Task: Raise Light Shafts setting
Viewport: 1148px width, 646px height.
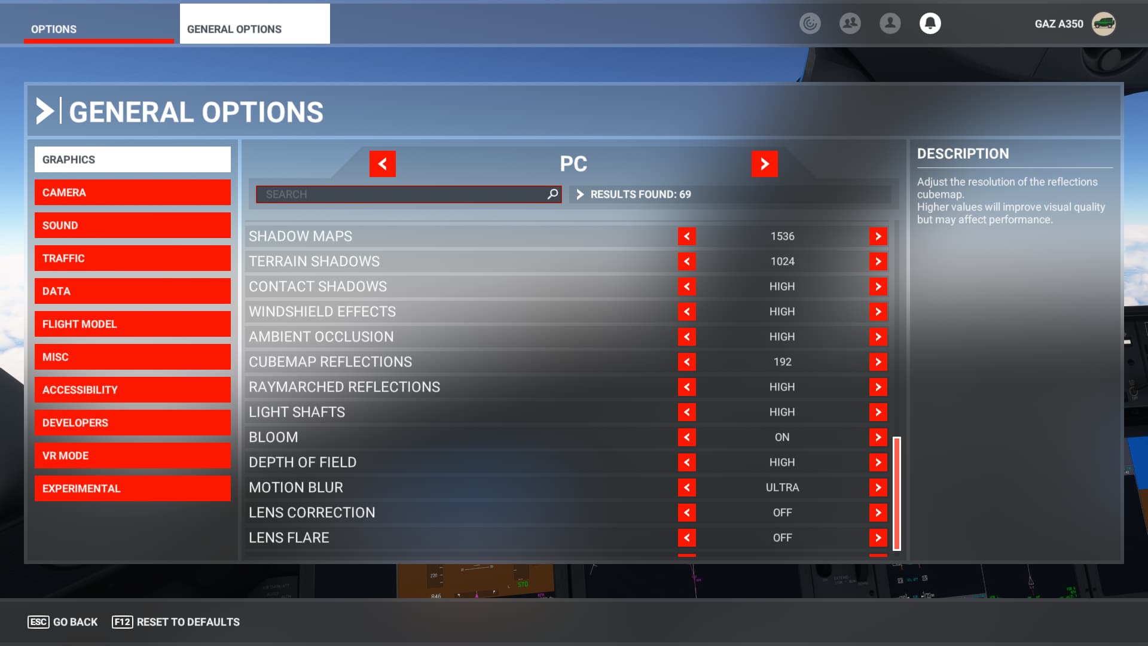Action: [878, 412]
